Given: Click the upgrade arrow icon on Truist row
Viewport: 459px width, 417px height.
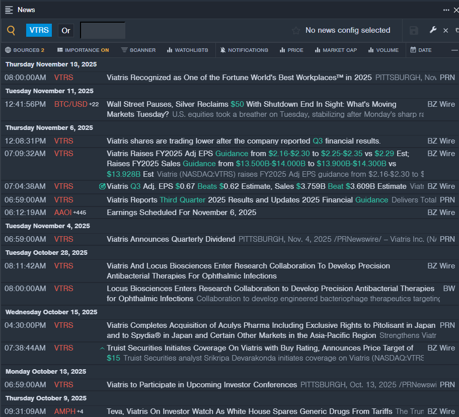Looking at the screenshot, I should pyautogui.click(x=102, y=348).
